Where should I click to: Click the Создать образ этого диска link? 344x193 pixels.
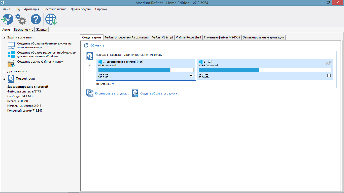coord(160,93)
